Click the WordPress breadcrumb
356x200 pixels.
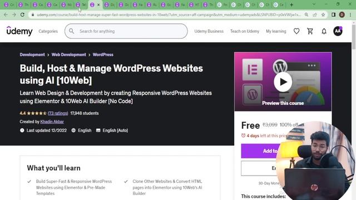(x=103, y=54)
